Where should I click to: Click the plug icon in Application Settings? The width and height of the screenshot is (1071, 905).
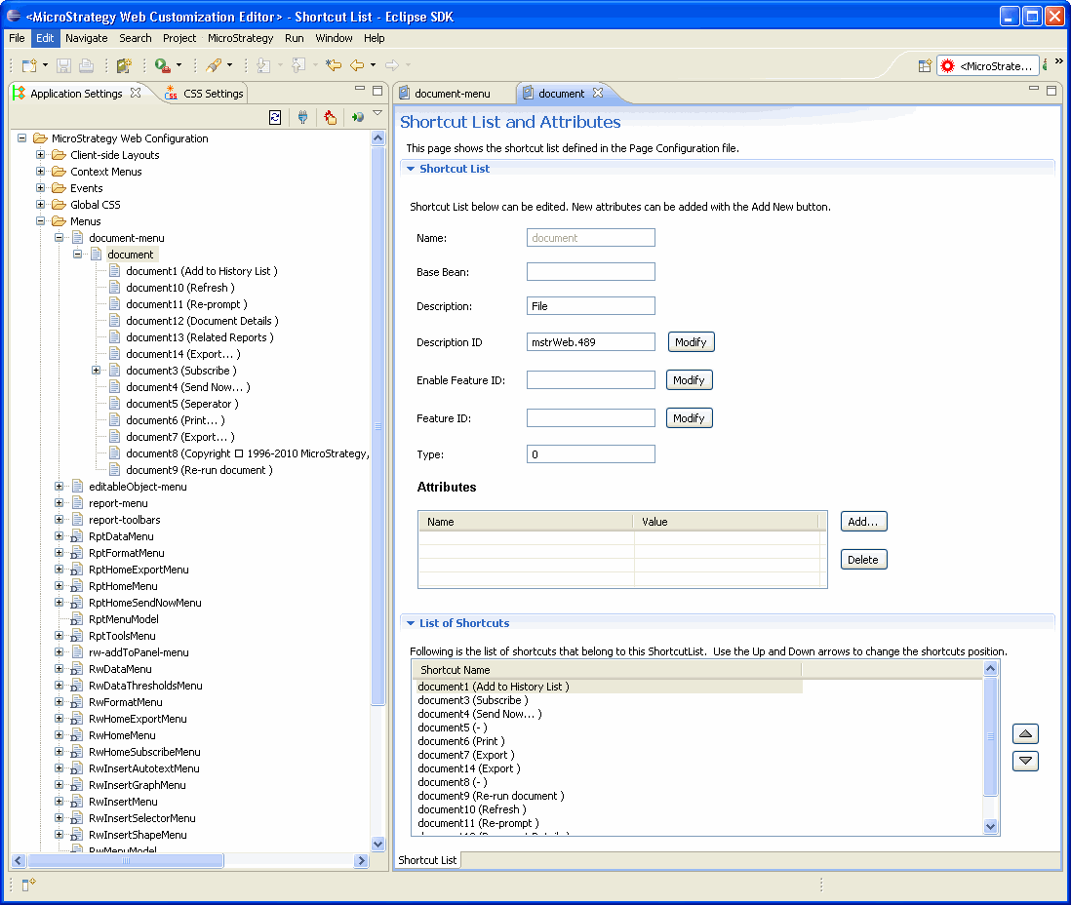coord(302,117)
